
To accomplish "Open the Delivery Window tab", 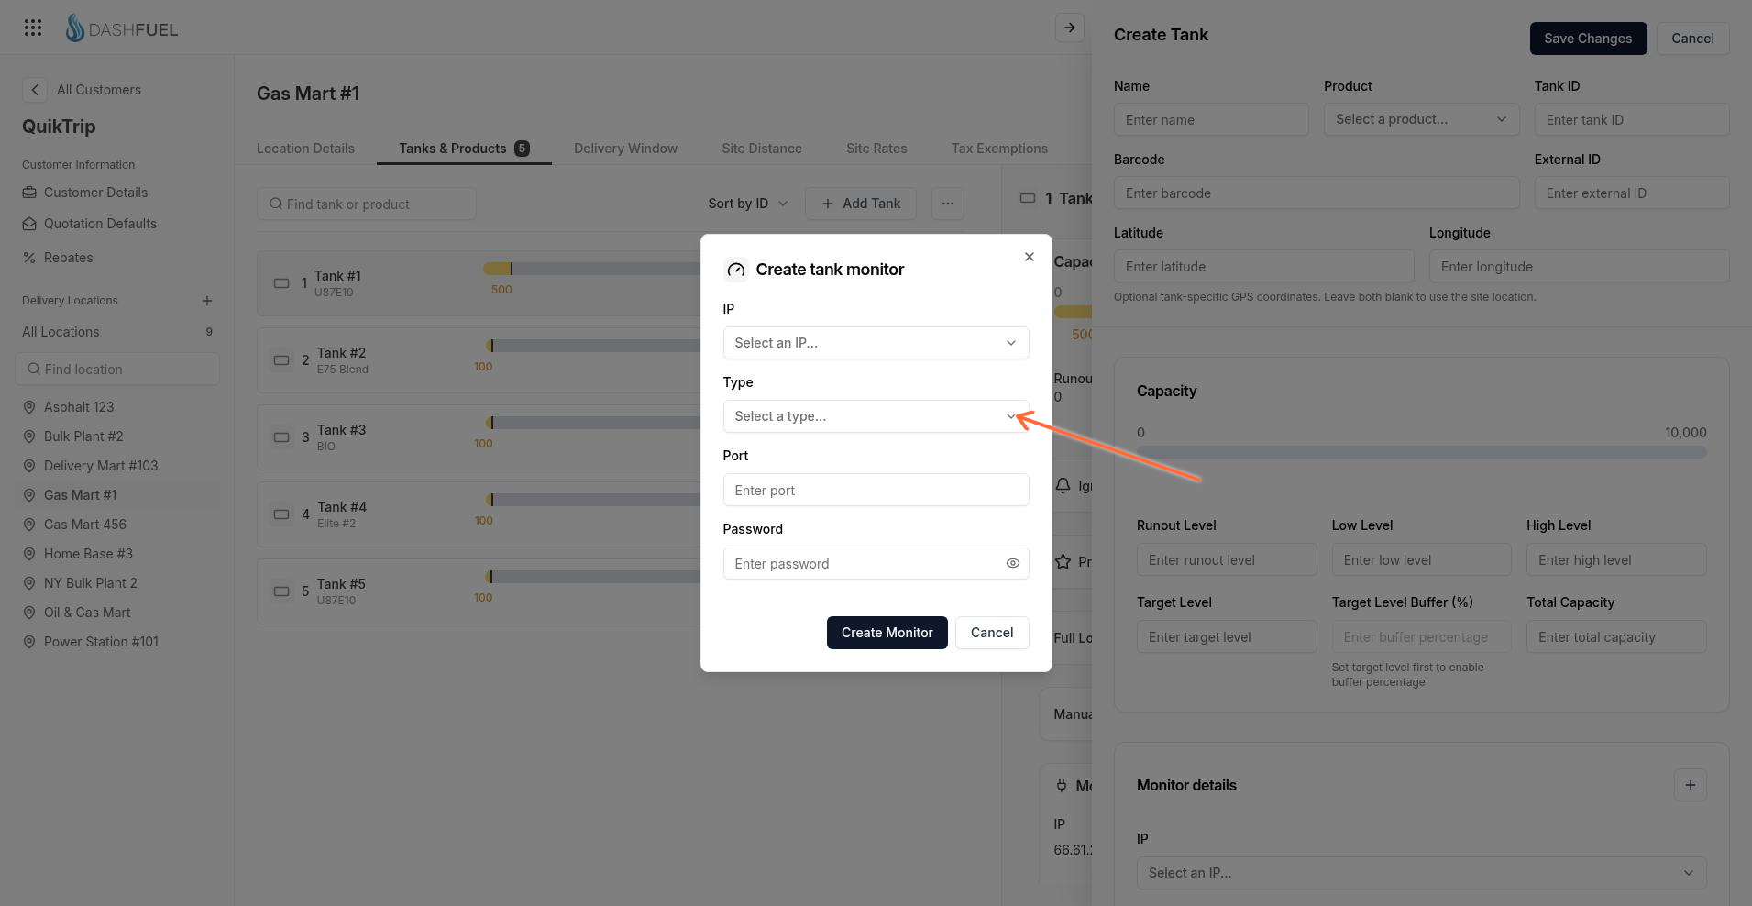I will click(625, 149).
